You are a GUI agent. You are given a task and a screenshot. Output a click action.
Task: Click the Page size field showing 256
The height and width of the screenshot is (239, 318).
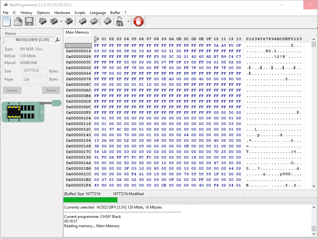pyautogui.click(x=35, y=79)
